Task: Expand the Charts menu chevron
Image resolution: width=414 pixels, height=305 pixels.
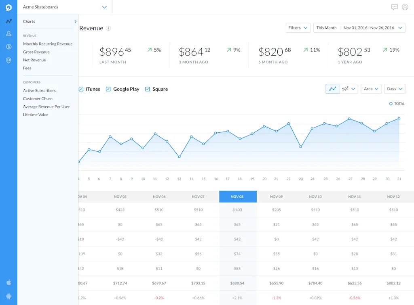Action: pyautogui.click(x=76, y=22)
